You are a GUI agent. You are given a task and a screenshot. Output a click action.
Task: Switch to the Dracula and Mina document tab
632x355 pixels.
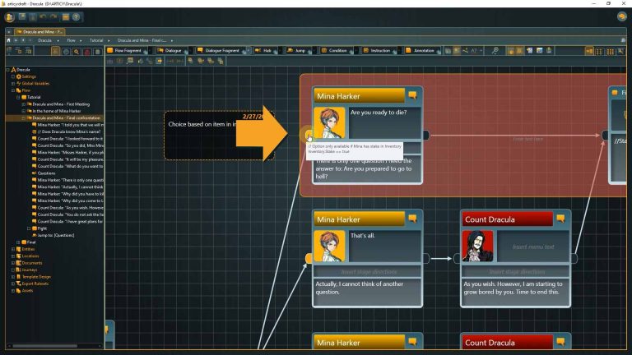pyautogui.click(x=39, y=31)
